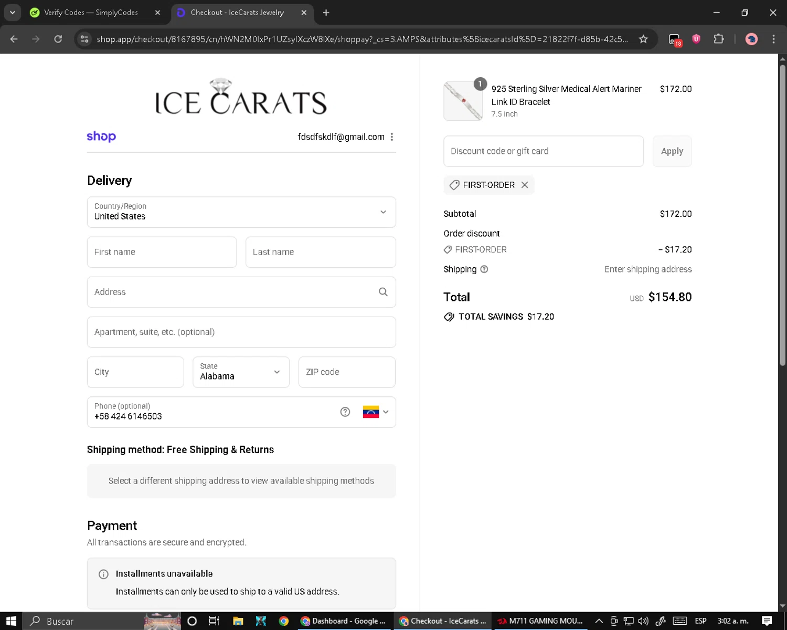Open the tab search dropdown arrow
The image size is (787, 630).
coord(12,13)
